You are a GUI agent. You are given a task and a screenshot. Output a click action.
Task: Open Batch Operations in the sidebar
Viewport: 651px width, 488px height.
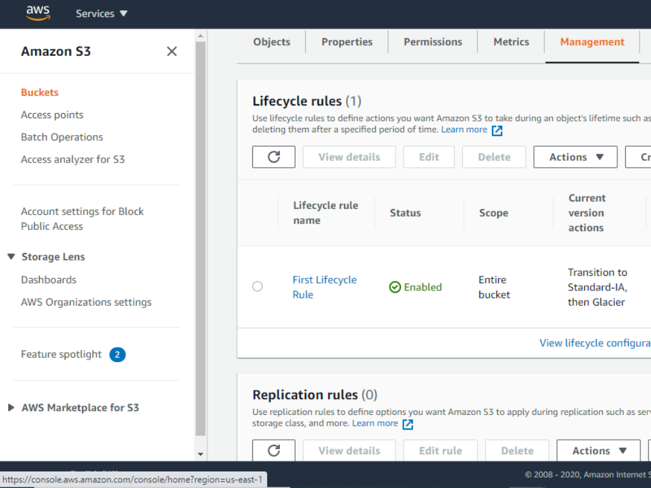pos(62,137)
